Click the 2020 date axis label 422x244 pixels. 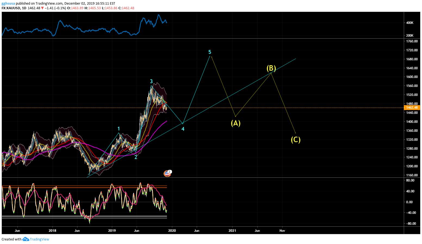(x=172, y=231)
